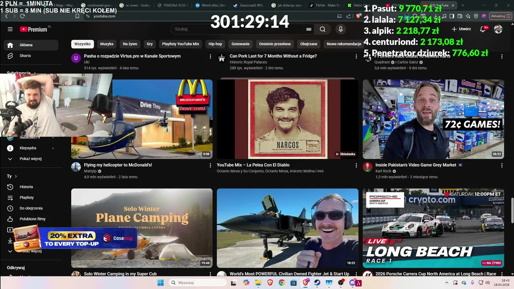
Task: Select the Obejrzane filter chip
Action: (x=309, y=44)
